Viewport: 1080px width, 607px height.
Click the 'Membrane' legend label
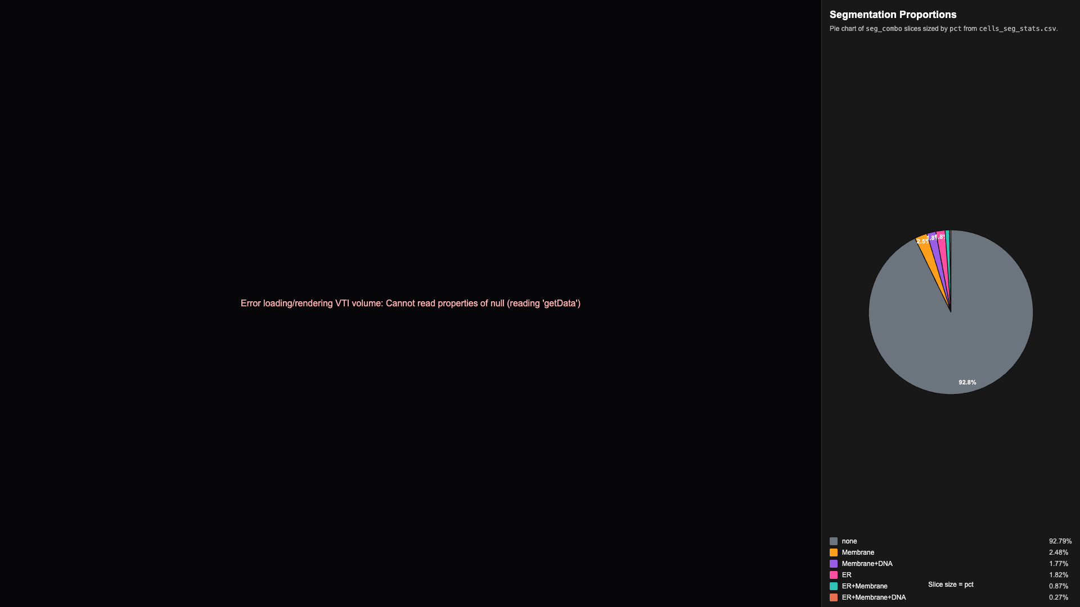tap(858, 552)
